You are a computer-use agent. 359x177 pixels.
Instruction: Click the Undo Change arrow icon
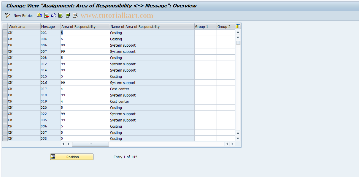click(x=53, y=15)
